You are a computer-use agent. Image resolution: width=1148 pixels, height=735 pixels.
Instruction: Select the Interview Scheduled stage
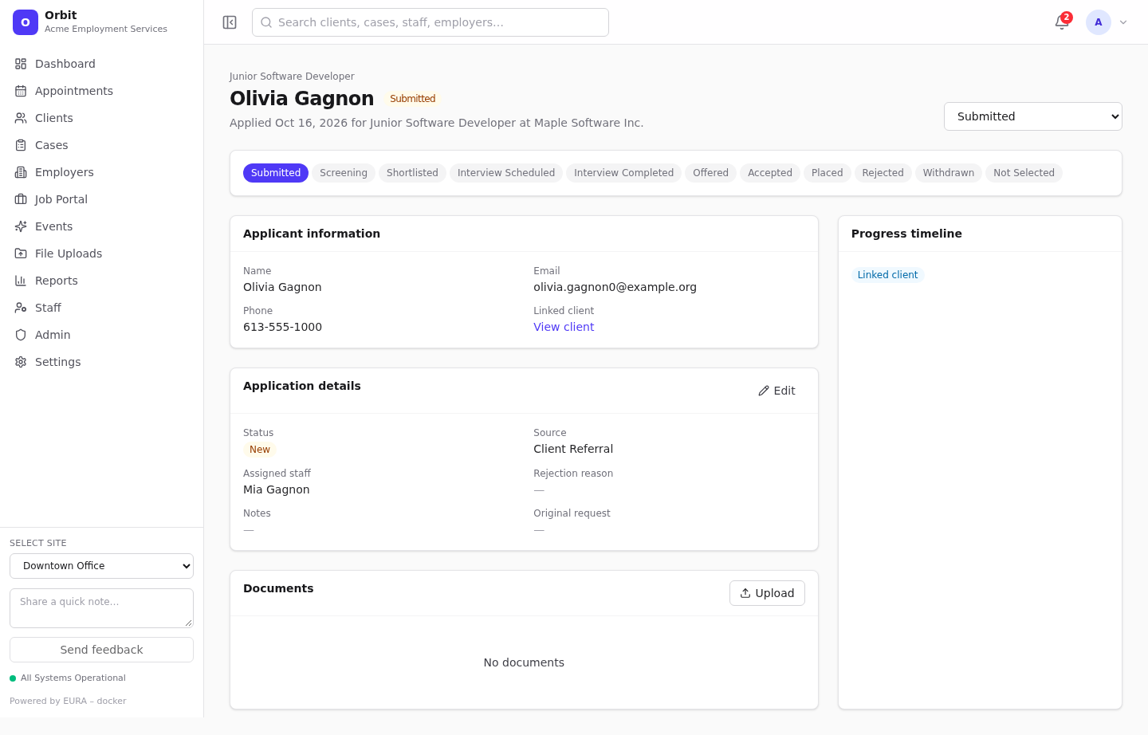pyautogui.click(x=506, y=173)
